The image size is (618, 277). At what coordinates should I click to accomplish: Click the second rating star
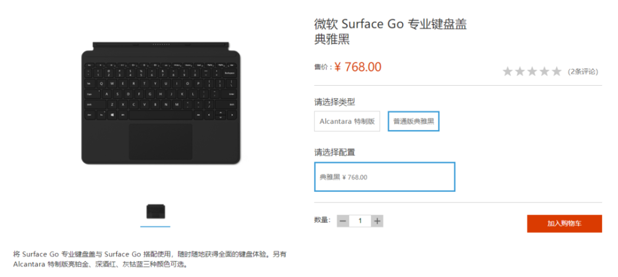[520, 71]
